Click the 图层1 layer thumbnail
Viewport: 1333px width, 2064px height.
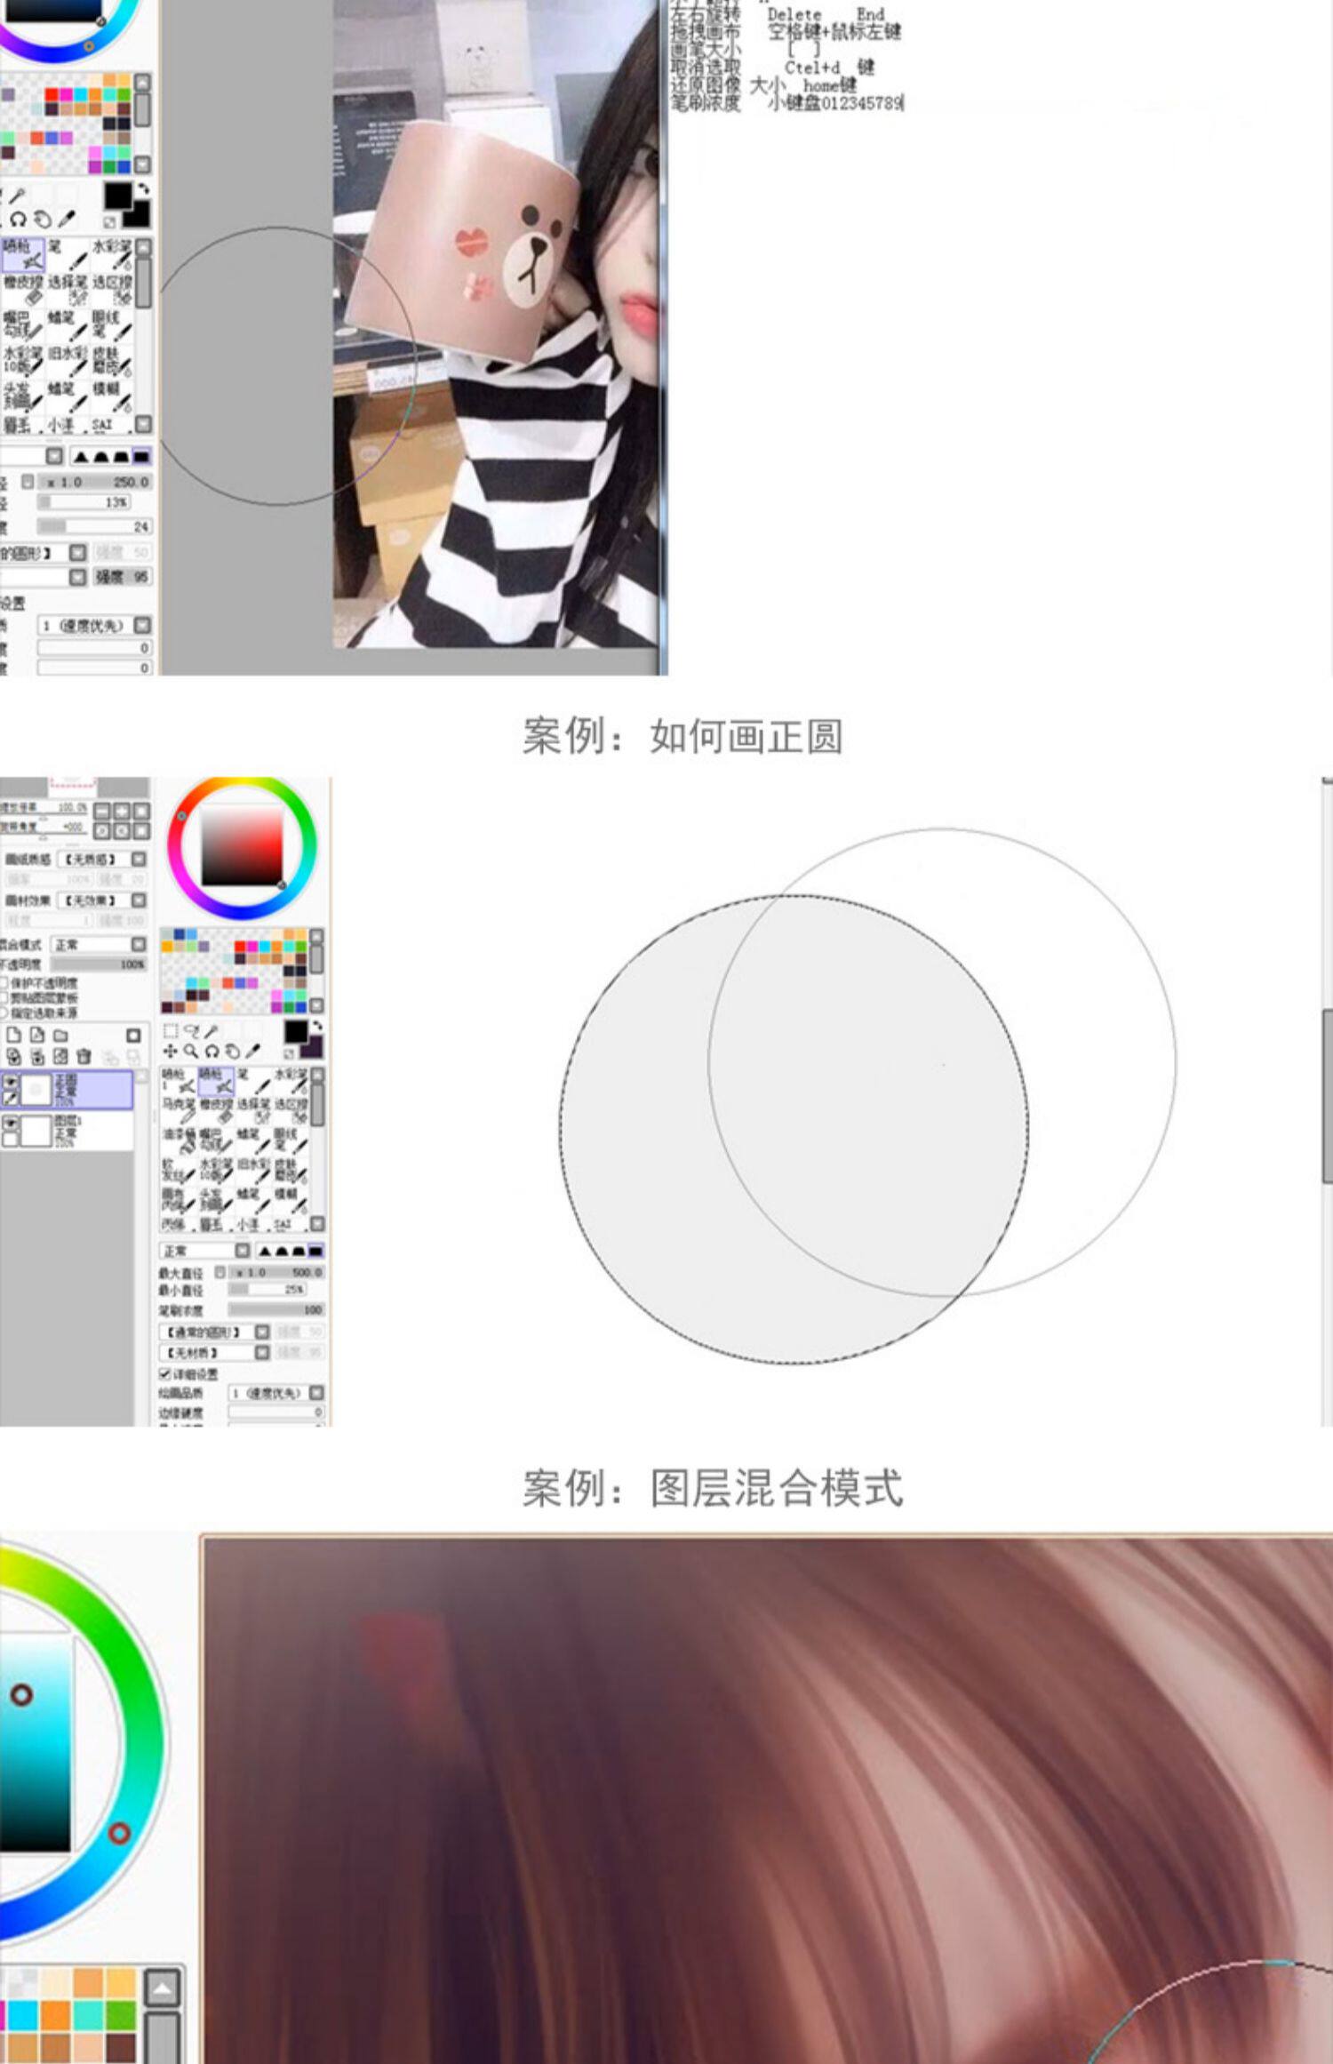(35, 1132)
